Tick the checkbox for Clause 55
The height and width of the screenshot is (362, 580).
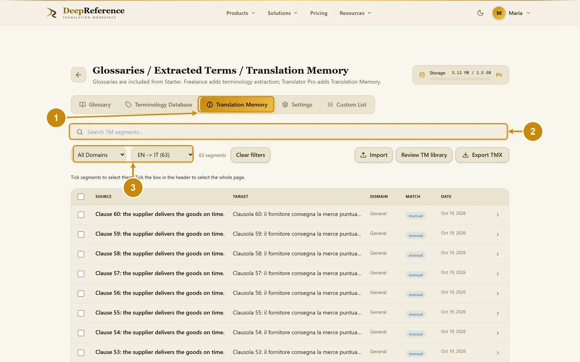click(81, 313)
